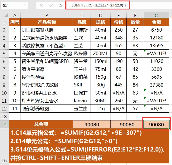
Task: Select #N/A price cell in row 10
Action: [118, 93]
